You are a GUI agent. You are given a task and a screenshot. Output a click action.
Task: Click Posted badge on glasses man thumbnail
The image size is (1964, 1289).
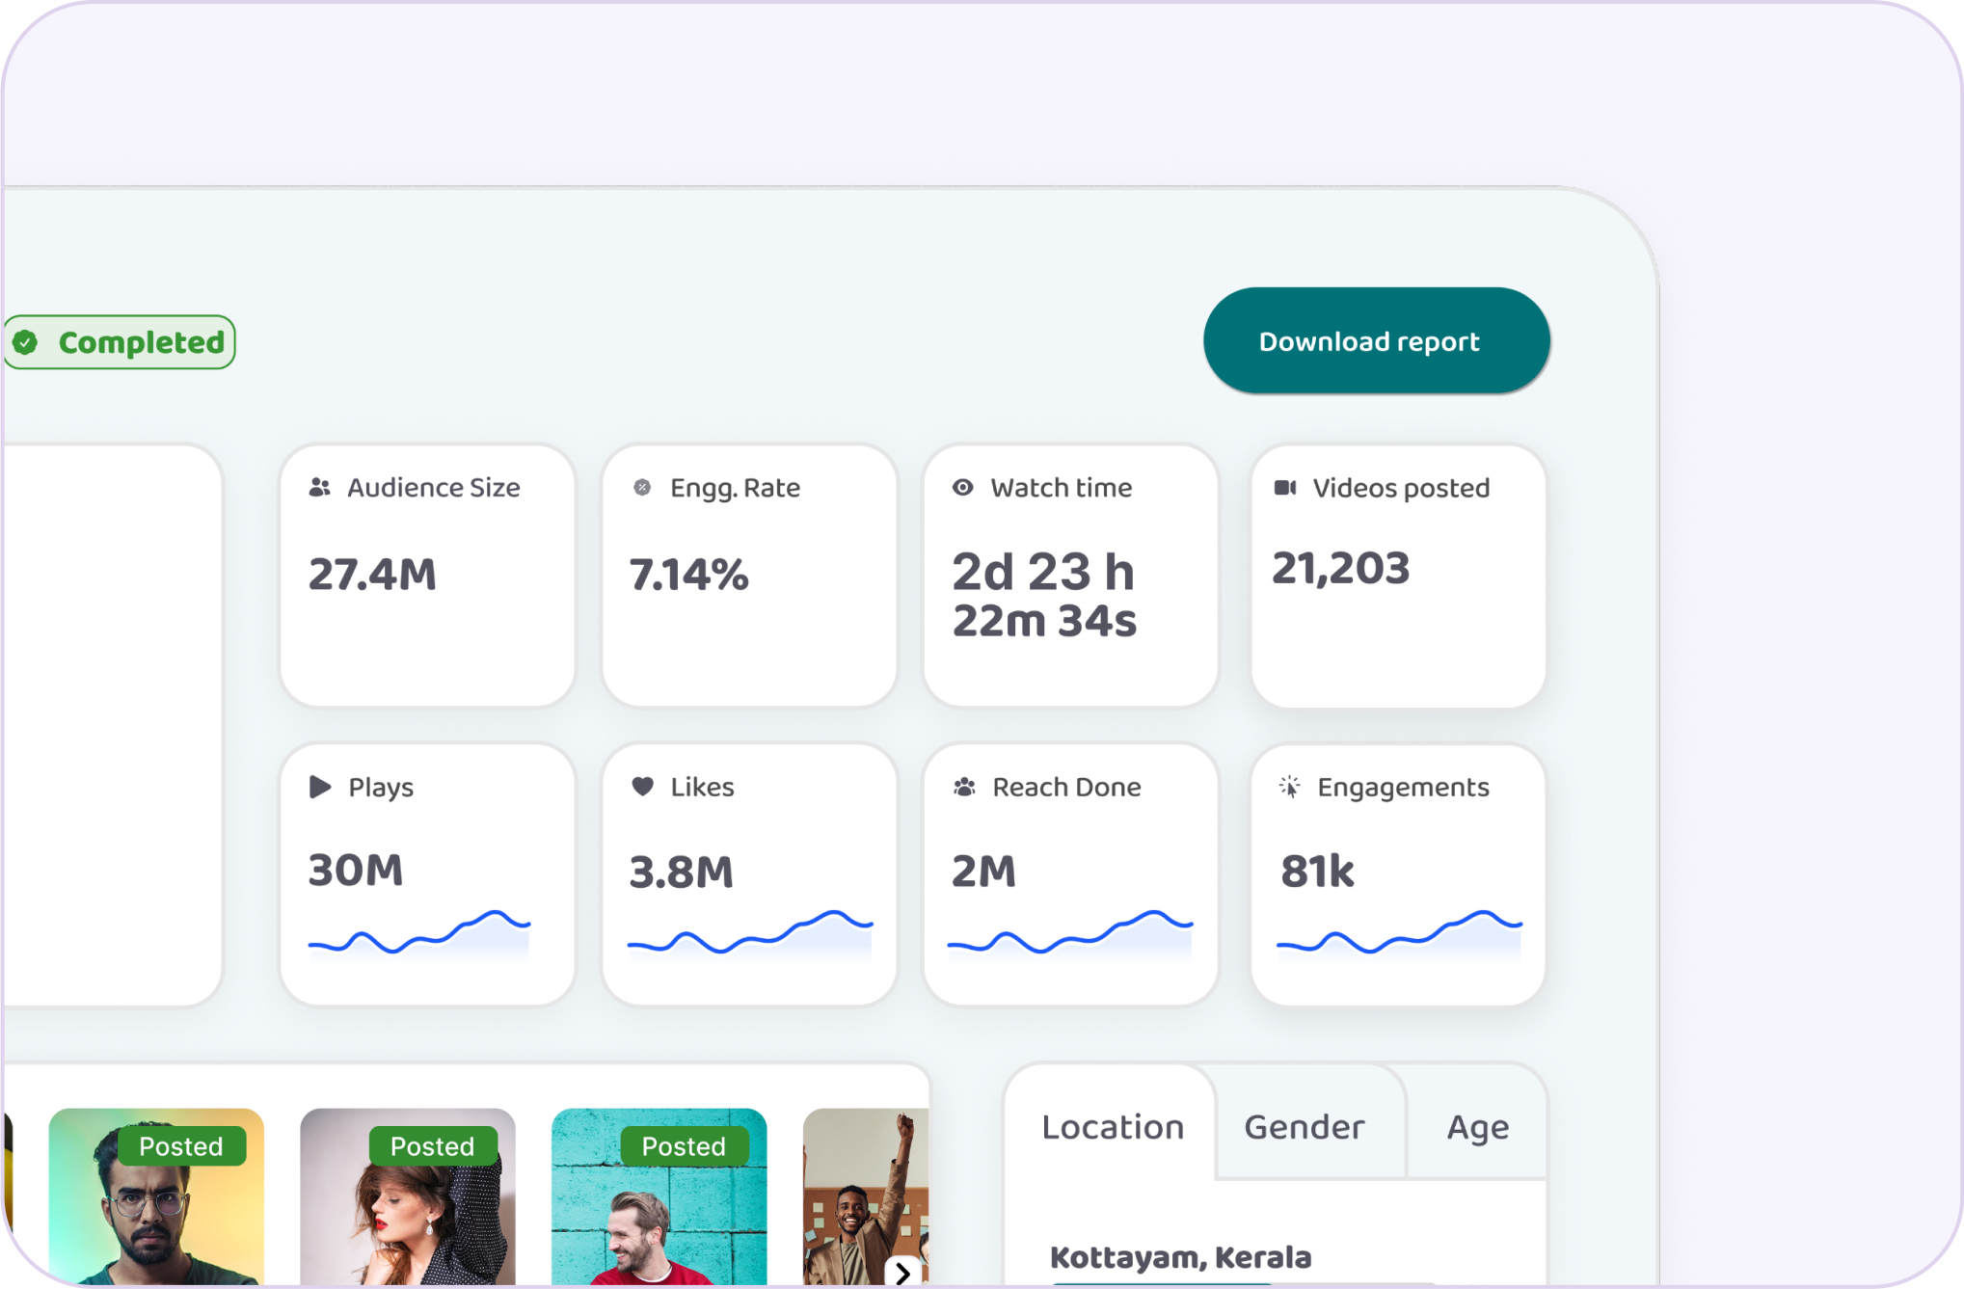pos(181,1146)
